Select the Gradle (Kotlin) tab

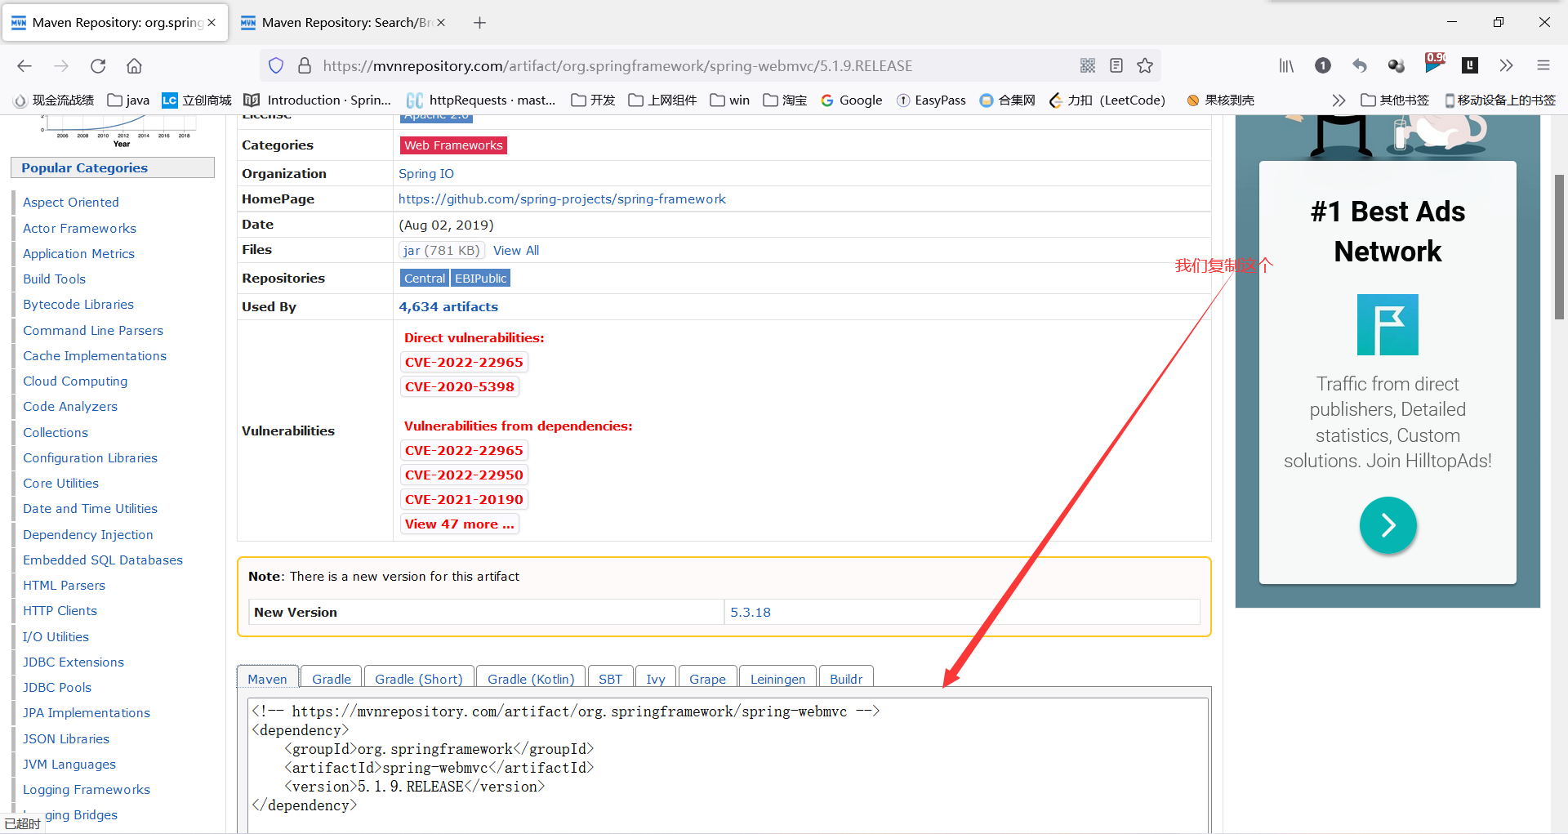[x=531, y=679]
